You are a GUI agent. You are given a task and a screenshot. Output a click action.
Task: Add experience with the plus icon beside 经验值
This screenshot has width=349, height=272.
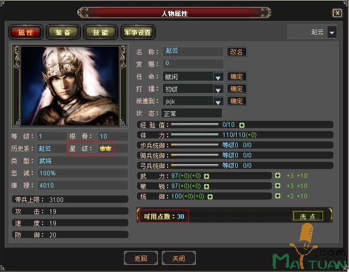[x=242, y=125]
